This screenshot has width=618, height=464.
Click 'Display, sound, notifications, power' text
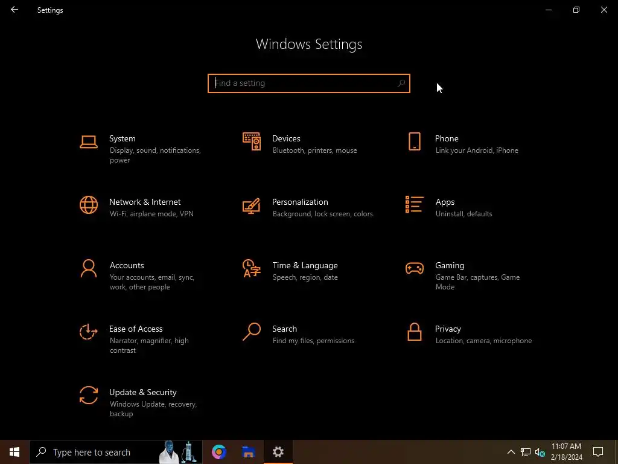(x=155, y=155)
